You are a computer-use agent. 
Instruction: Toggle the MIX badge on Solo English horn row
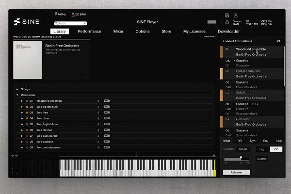[107, 124]
